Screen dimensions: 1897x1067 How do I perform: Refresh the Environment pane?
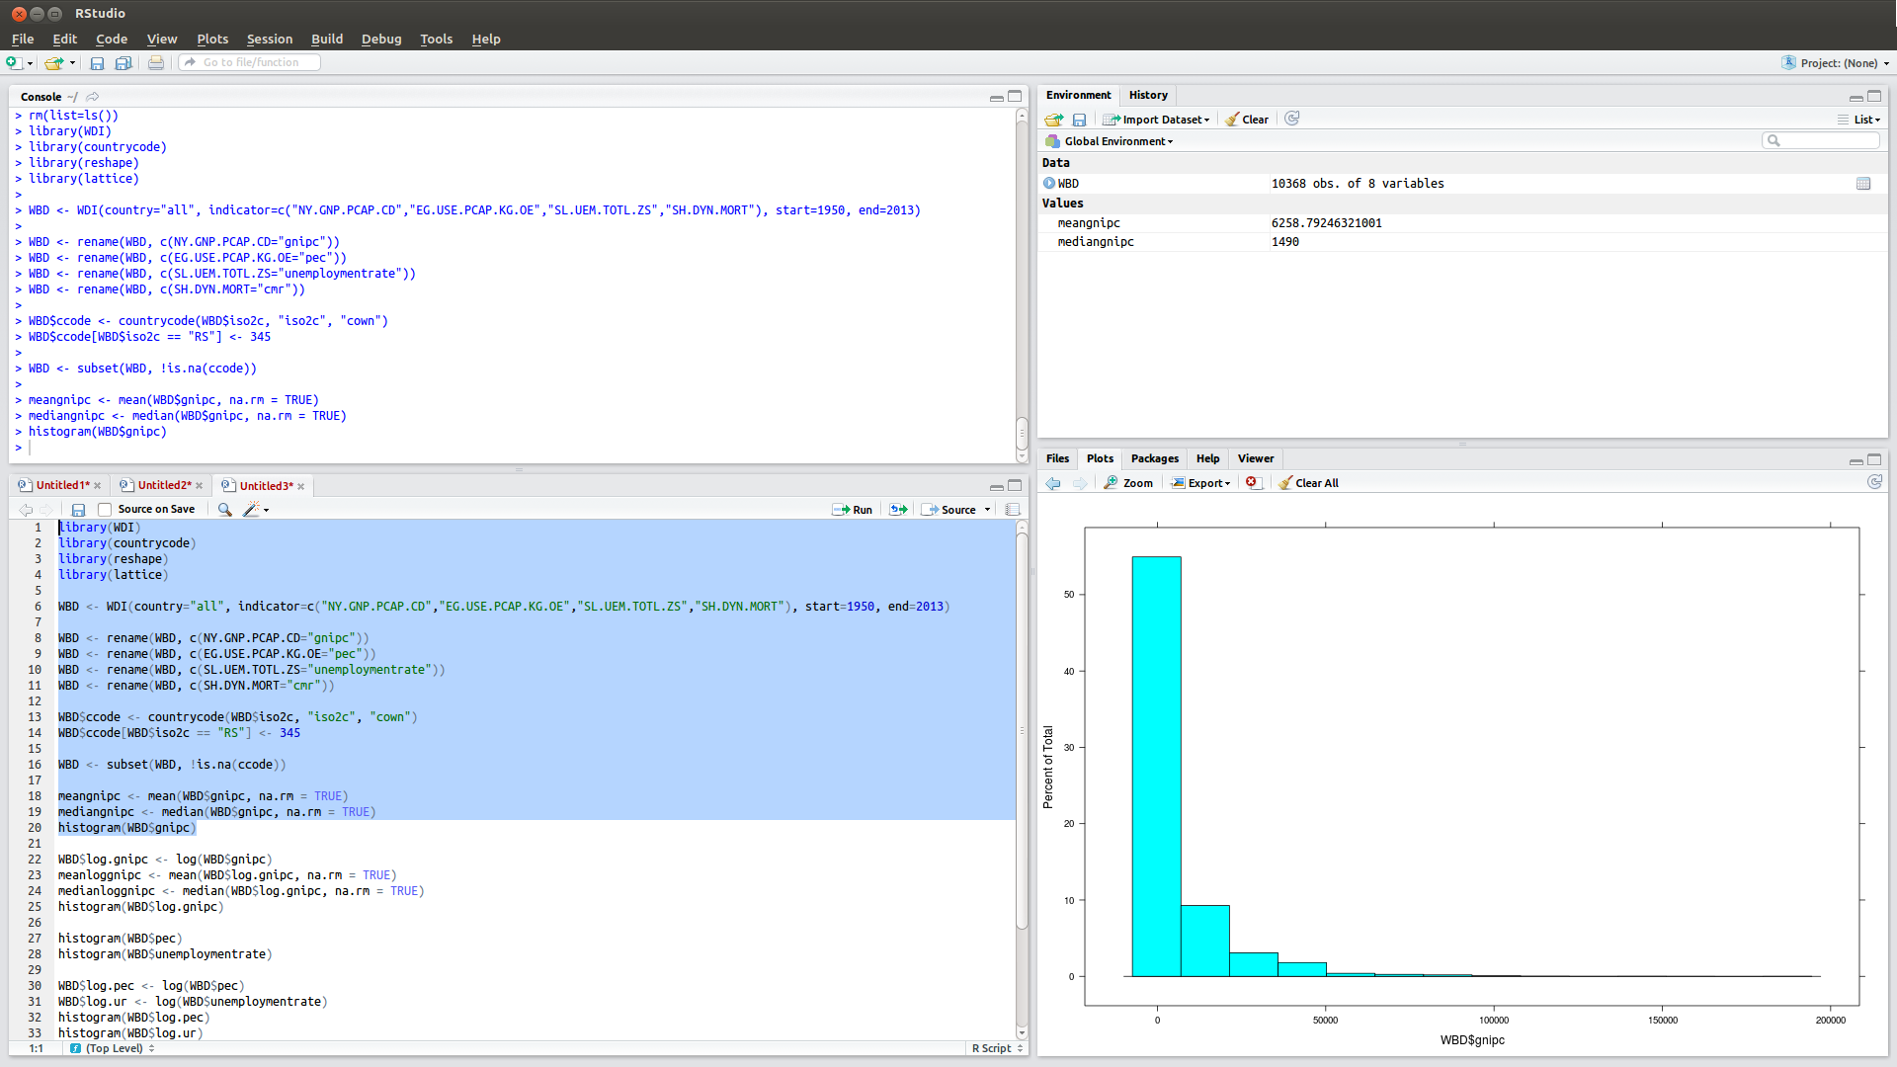1291,119
